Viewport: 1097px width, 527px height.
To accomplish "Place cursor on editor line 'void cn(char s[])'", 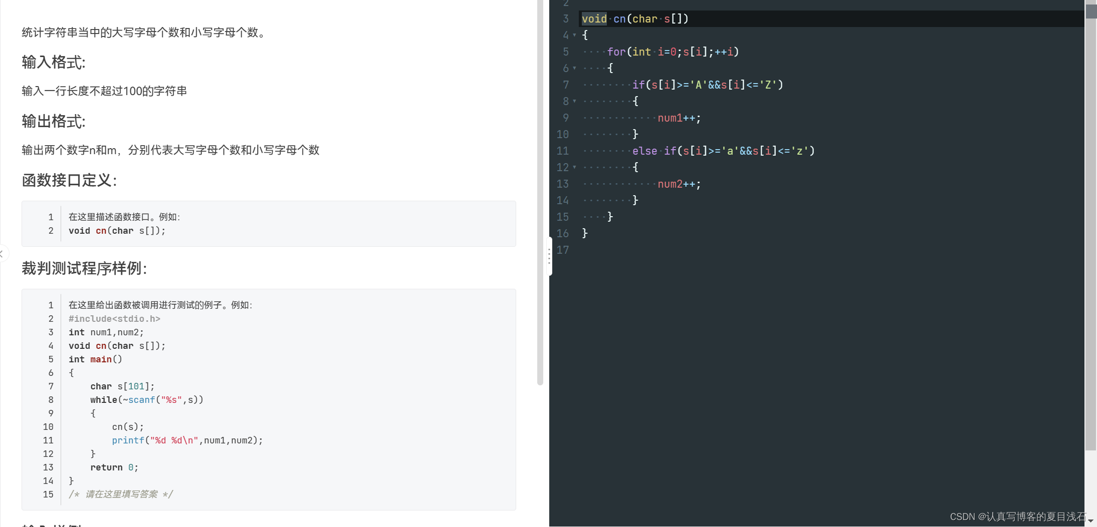I will pos(635,19).
